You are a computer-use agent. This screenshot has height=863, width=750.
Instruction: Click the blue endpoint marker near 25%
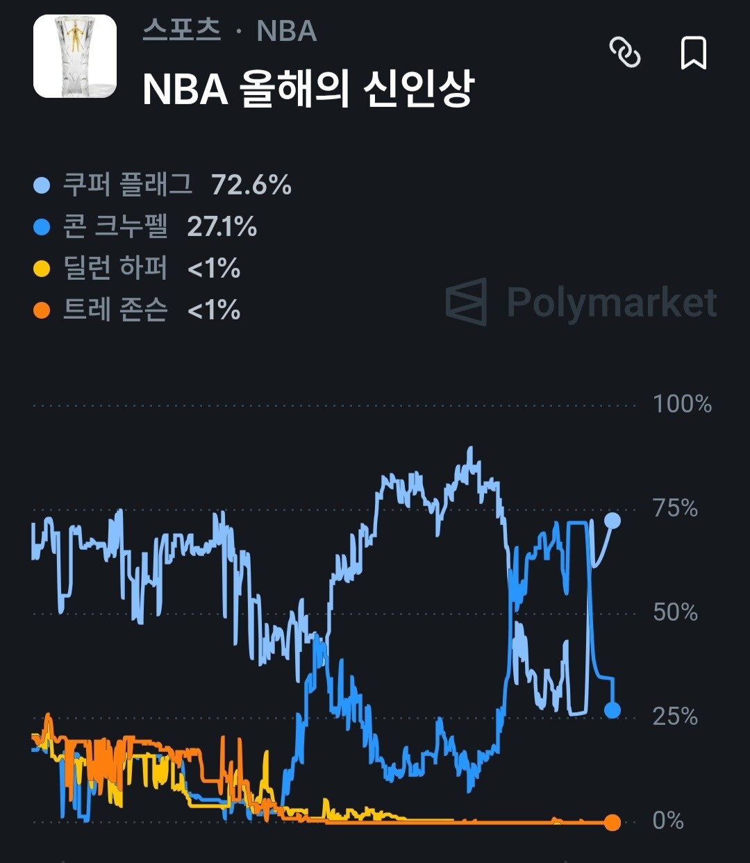[612, 710]
